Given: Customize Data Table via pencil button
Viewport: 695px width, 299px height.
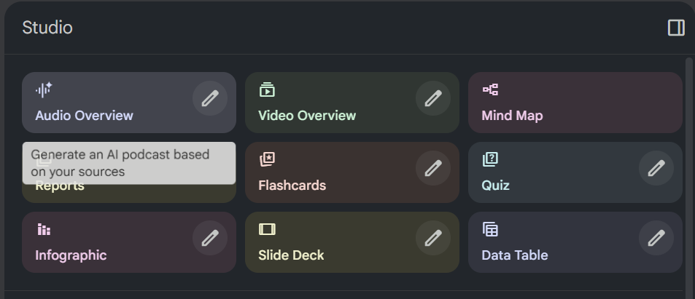Looking at the screenshot, I should [656, 238].
